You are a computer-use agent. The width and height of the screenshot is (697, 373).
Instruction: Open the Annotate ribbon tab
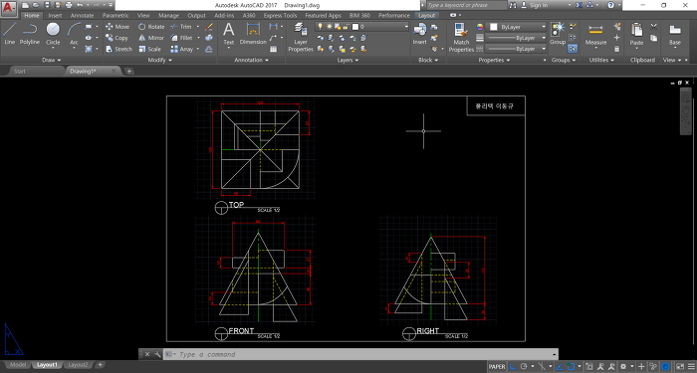[83, 16]
